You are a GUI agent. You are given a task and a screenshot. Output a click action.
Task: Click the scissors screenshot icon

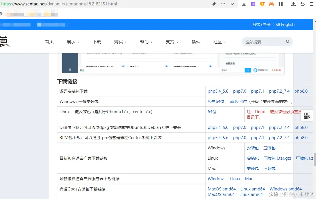[x=244, y=4]
